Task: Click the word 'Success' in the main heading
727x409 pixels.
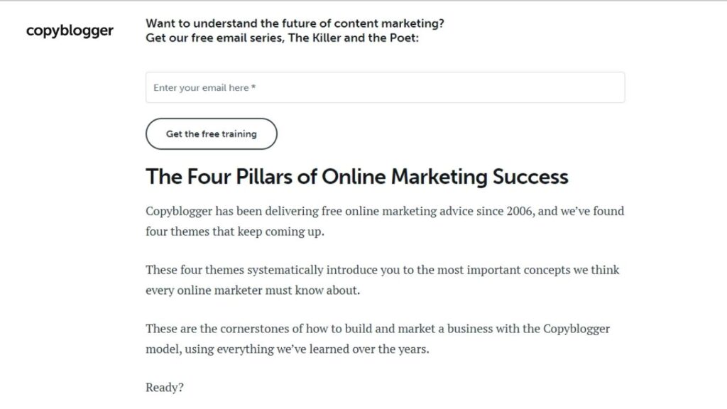Action: 530,177
